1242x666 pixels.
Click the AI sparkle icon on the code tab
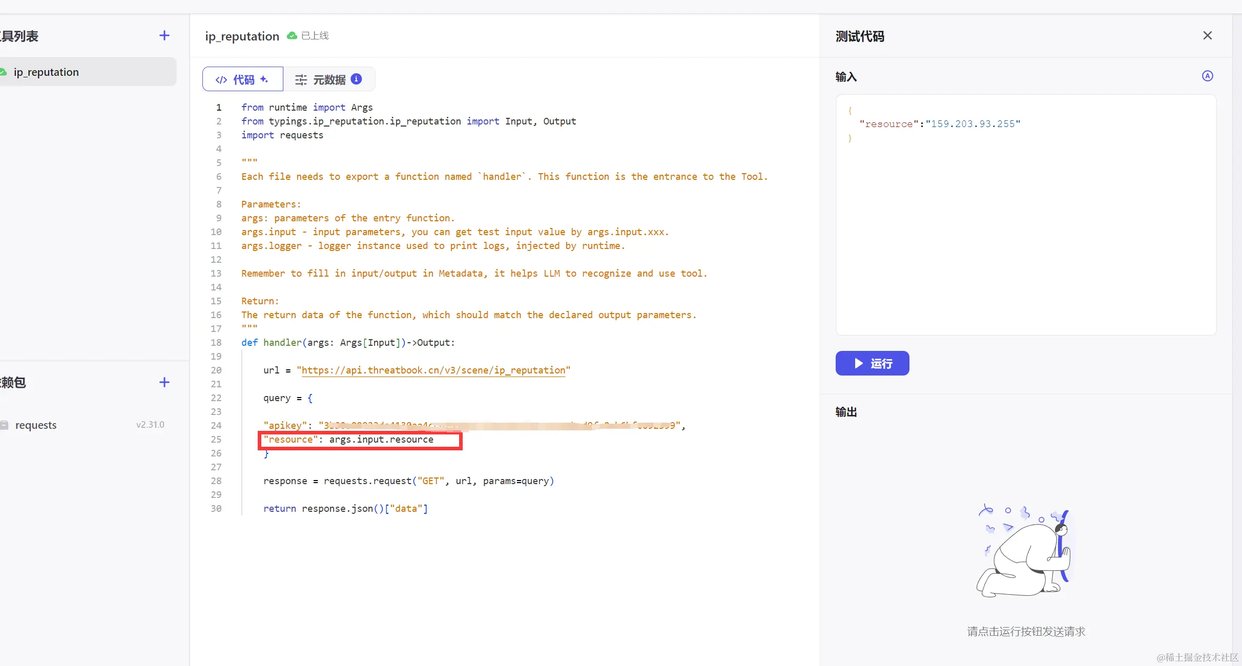264,79
